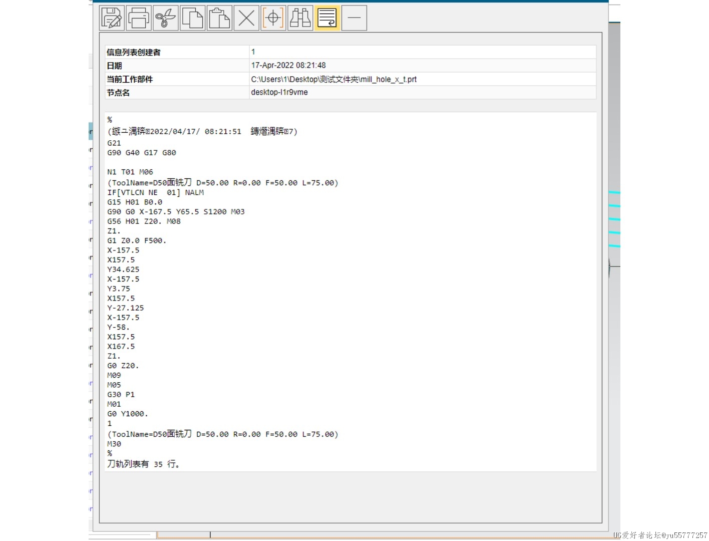Click the crosshair target icon
Viewport: 709px width, 541px height.
[273, 18]
